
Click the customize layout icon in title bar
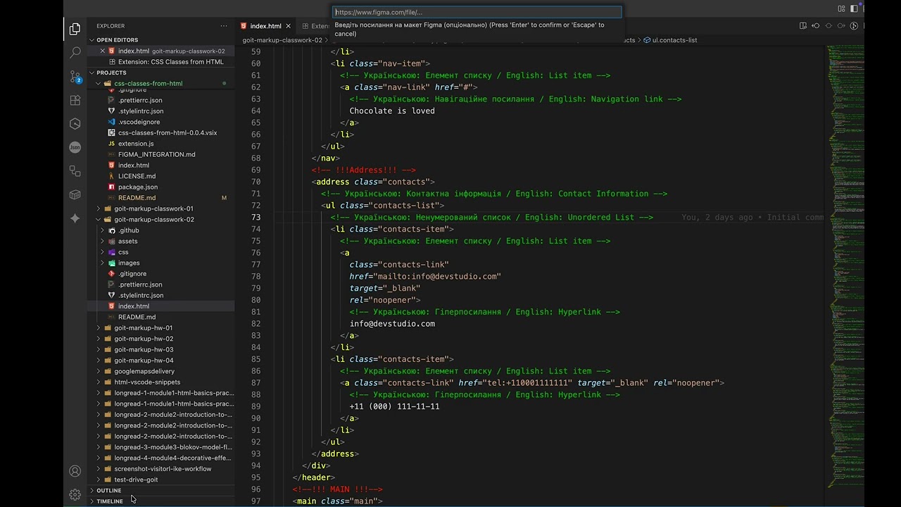click(841, 8)
